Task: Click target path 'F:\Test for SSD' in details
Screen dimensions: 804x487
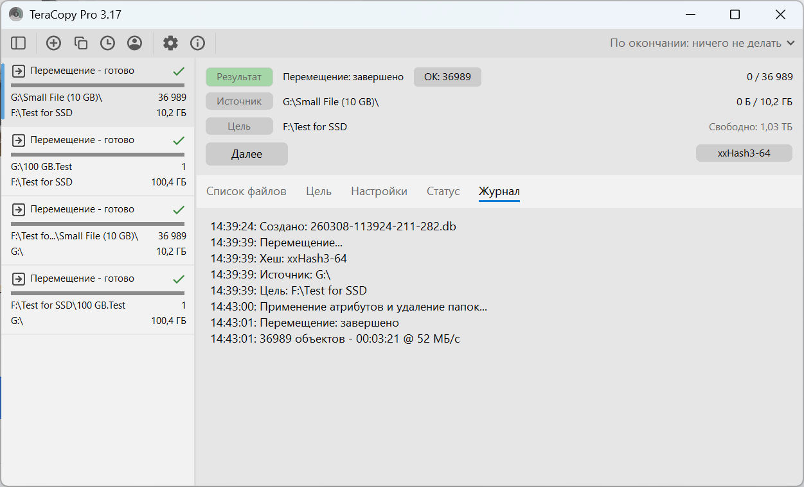Action: [x=315, y=127]
